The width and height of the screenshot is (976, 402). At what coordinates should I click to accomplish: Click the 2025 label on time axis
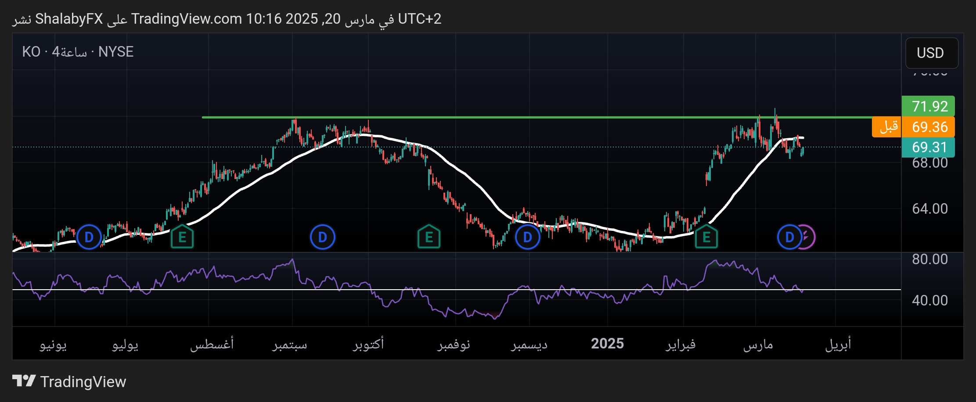[607, 344]
